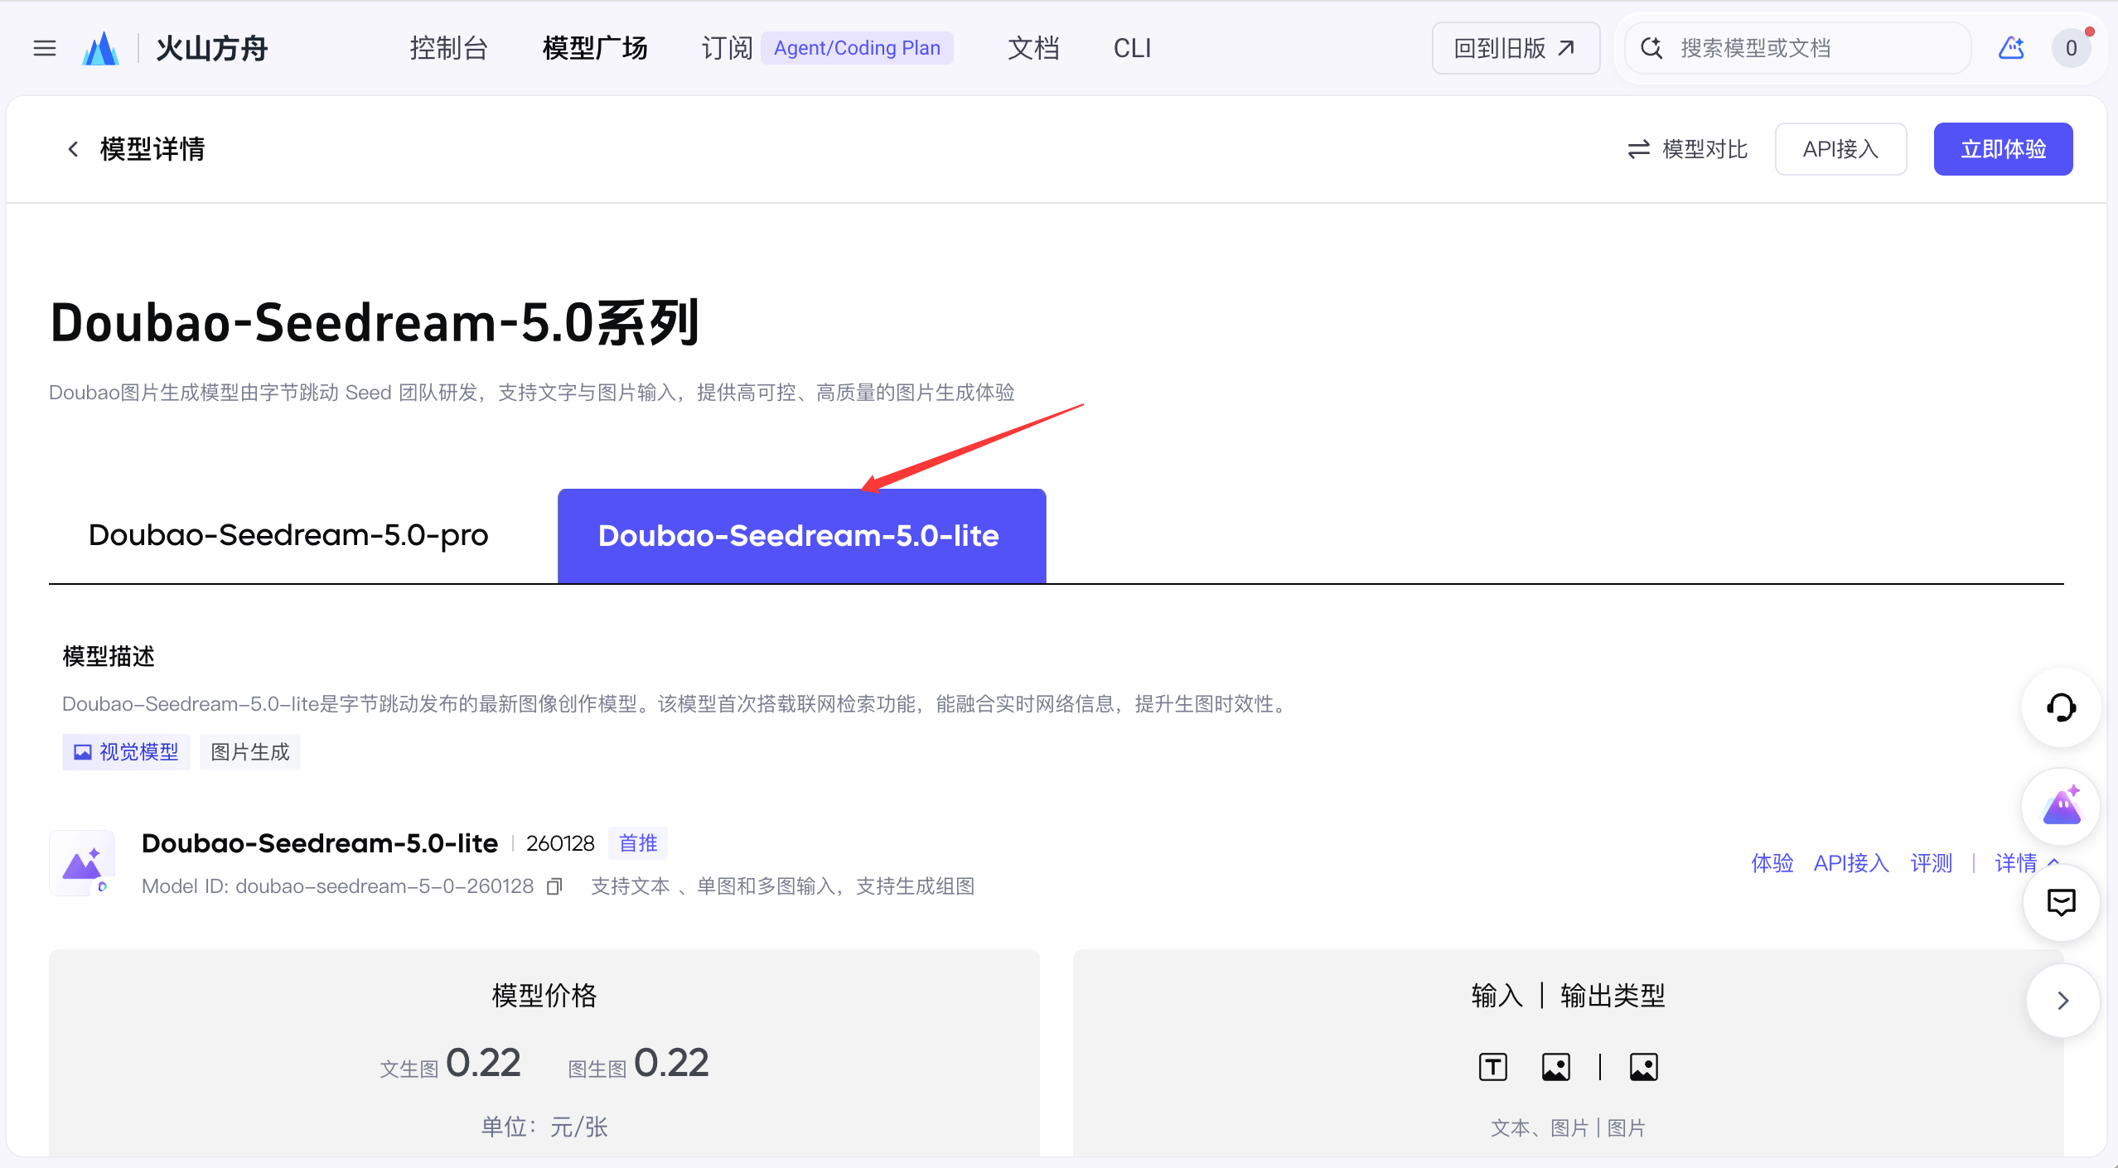Screen dimensions: 2118x1168
Task: Open CLI in the top navigation
Action: [1132, 48]
